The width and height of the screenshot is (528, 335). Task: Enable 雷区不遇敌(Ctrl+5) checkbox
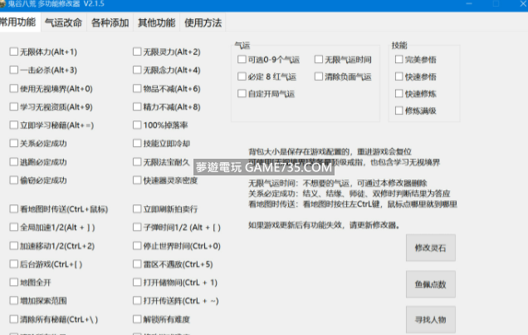pyautogui.click(x=137, y=264)
